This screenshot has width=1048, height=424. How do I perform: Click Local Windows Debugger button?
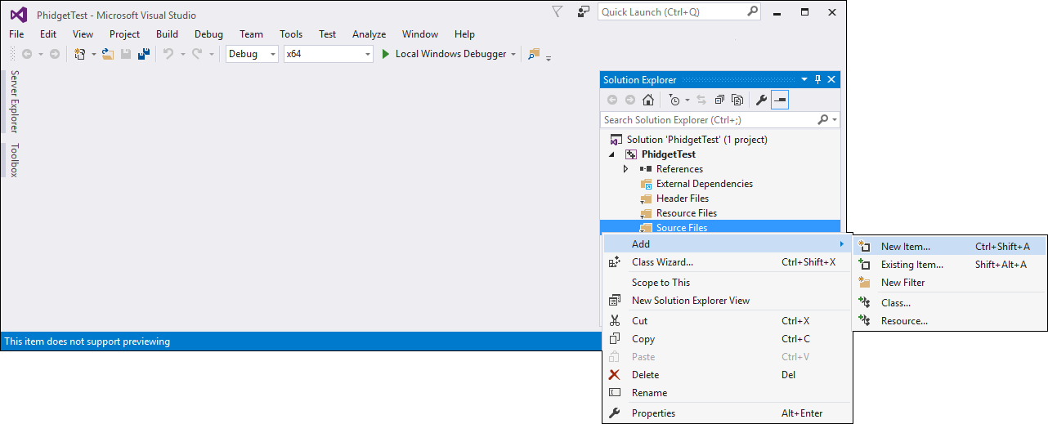(x=444, y=54)
